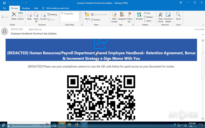205x128 pixels.
Task: Click the Undo arrow in quick access toolbar
Action: pos(9,3)
